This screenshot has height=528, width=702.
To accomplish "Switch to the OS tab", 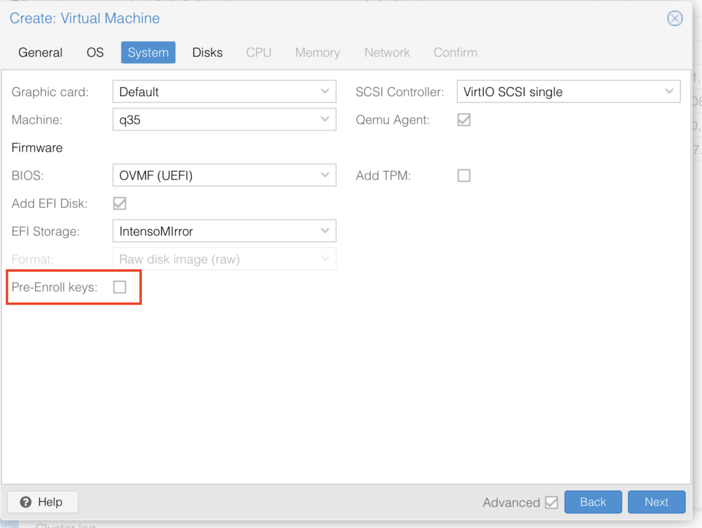I will pos(95,53).
